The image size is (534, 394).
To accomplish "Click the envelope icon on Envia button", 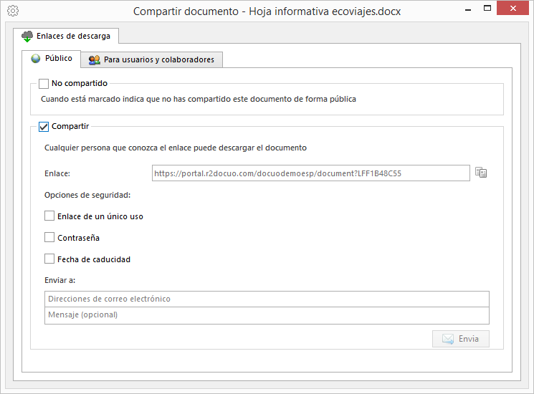I will tap(448, 339).
